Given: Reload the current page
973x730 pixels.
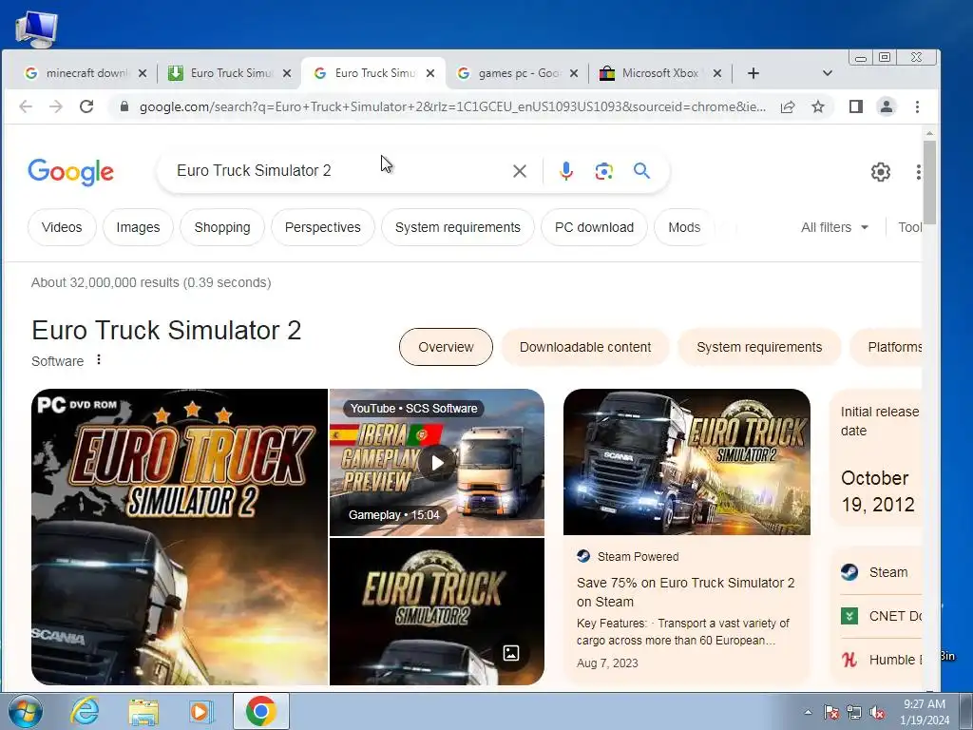Looking at the screenshot, I should coord(86,106).
